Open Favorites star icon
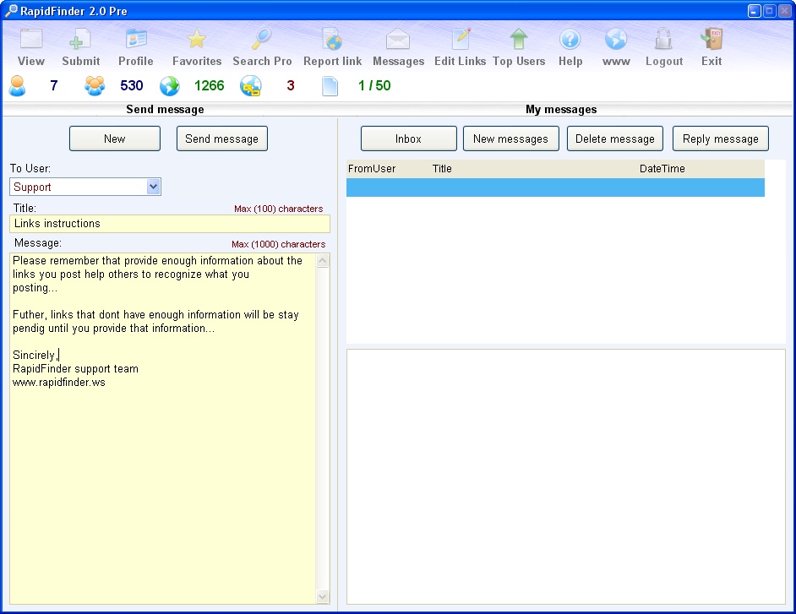 (196, 39)
